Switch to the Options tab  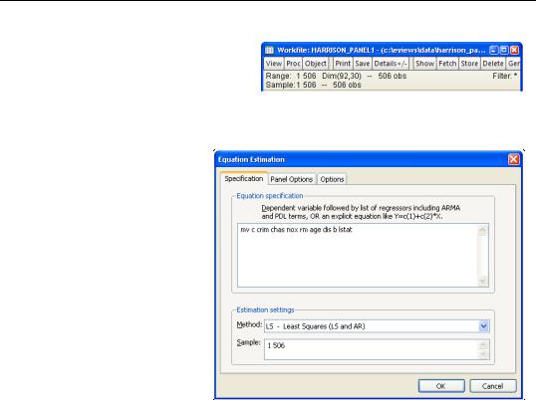pos(332,179)
